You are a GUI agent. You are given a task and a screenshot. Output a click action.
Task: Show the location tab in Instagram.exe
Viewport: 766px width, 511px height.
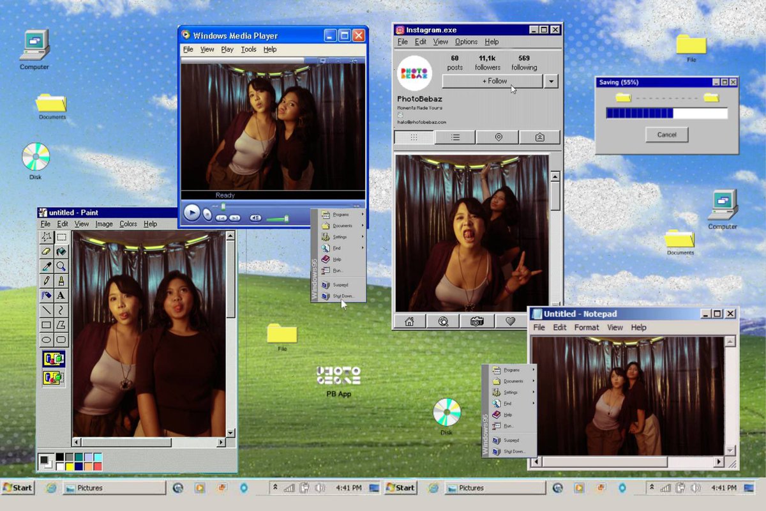tap(497, 137)
